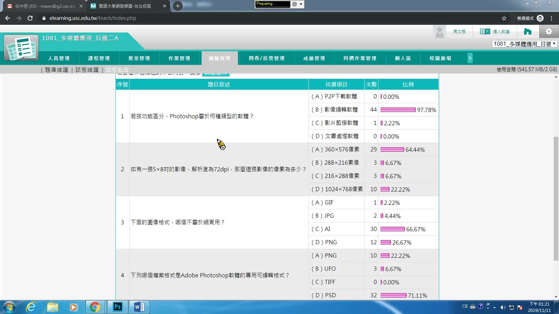The width and height of the screenshot is (559, 314).
Task: Open the 課程管理 menu
Action: click(99, 58)
